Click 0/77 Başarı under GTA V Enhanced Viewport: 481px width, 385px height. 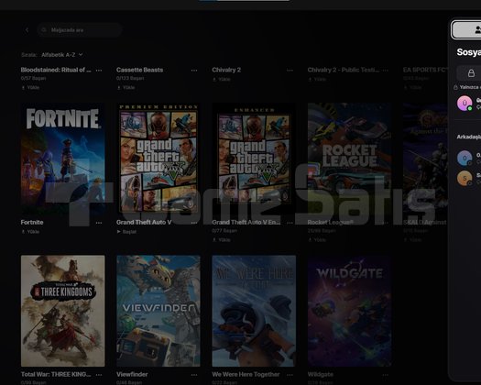click(x=224, y=231)
